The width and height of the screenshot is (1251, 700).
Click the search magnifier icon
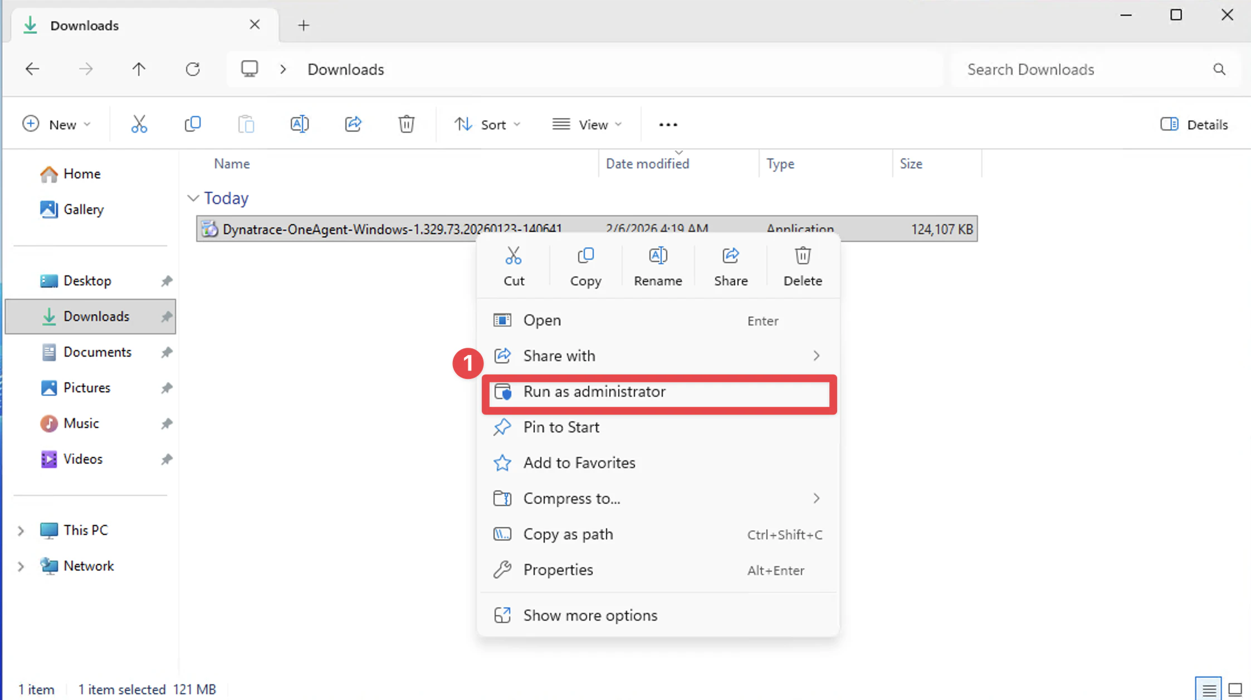pyautogui.click(x=1219, y=69)
